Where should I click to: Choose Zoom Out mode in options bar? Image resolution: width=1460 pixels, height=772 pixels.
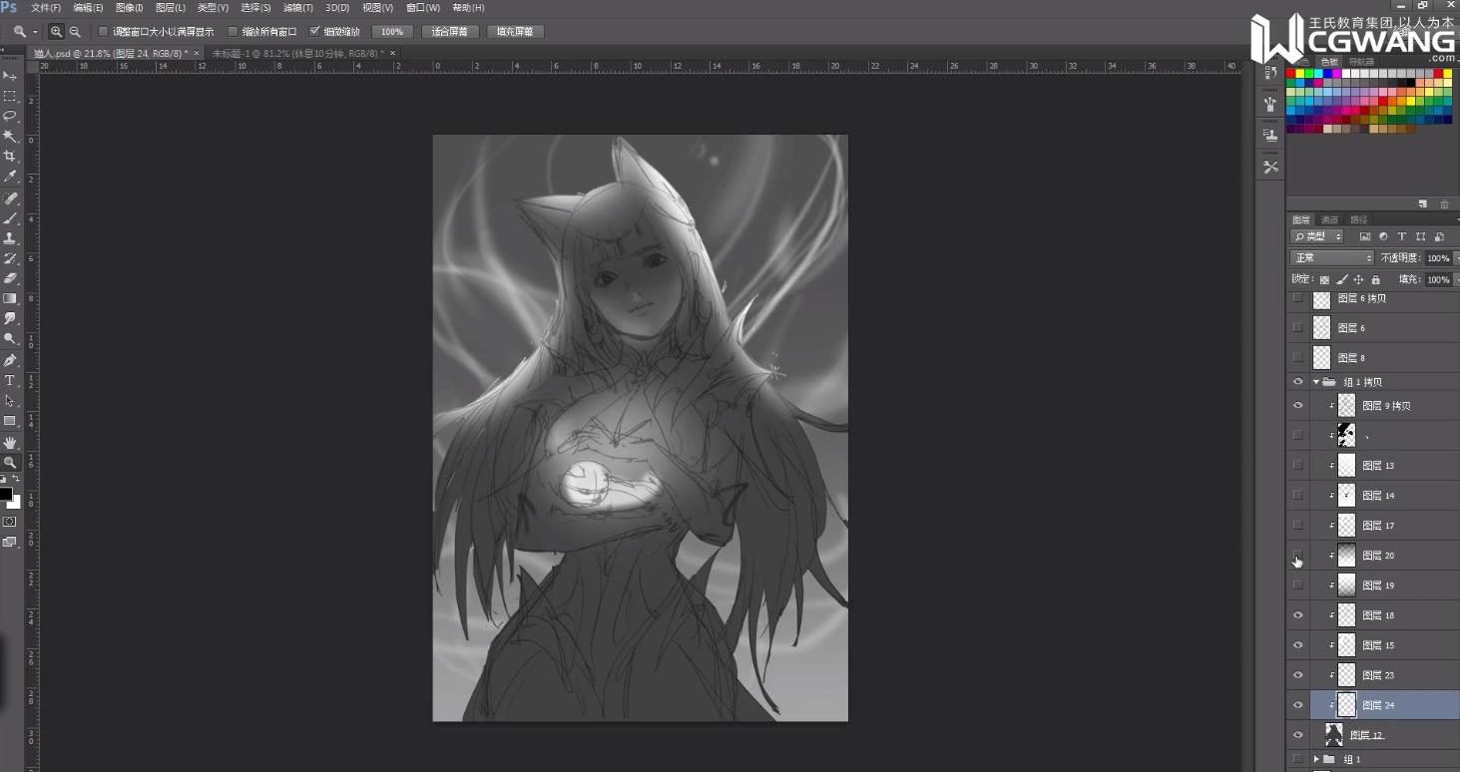(x=75, y=32)
